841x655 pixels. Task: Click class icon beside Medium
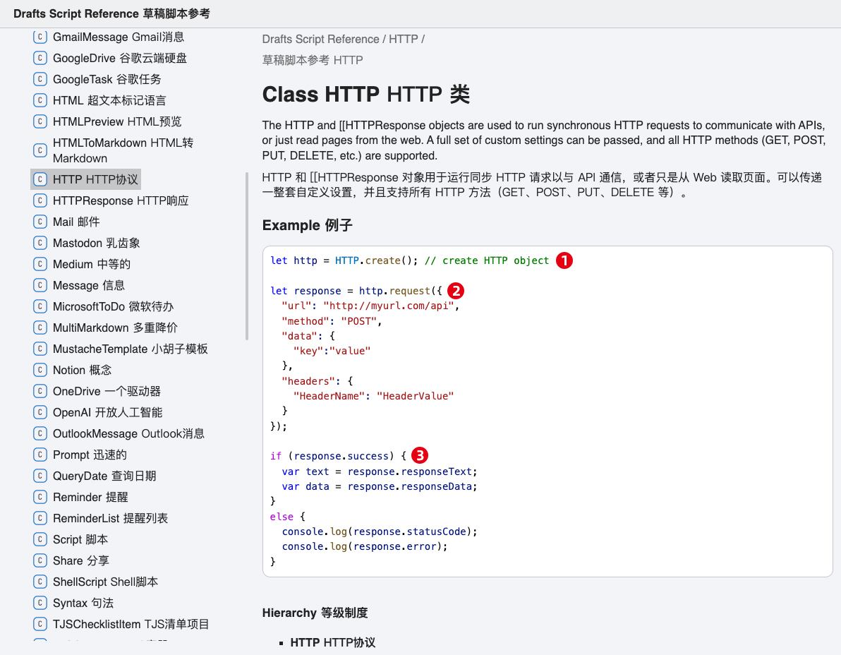click(x=40, y=264)
